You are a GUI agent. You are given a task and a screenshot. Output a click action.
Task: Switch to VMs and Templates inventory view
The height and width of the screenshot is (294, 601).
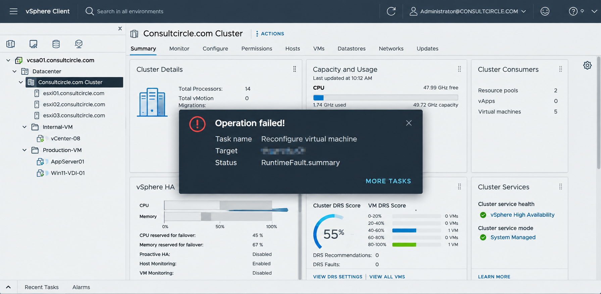point(33,44)
